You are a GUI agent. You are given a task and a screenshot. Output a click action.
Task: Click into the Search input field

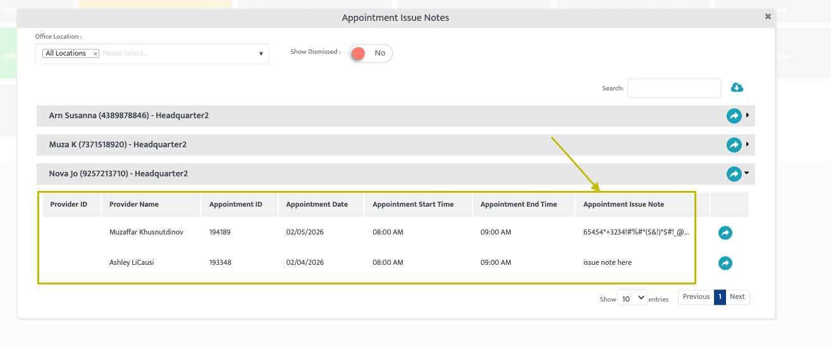pos(674,88)
